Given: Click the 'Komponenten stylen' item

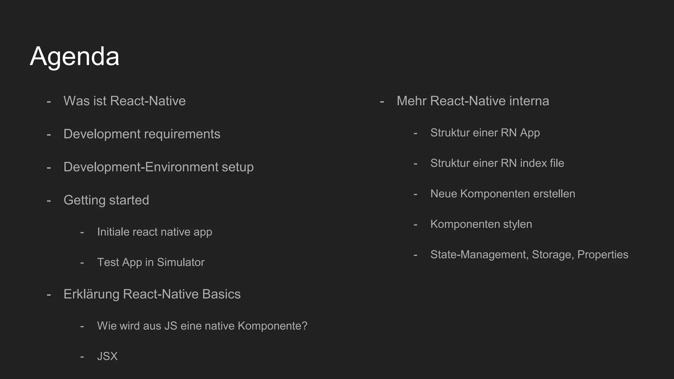Looking at the screenshot, I should pyautogui.click(x=481, y=224).
